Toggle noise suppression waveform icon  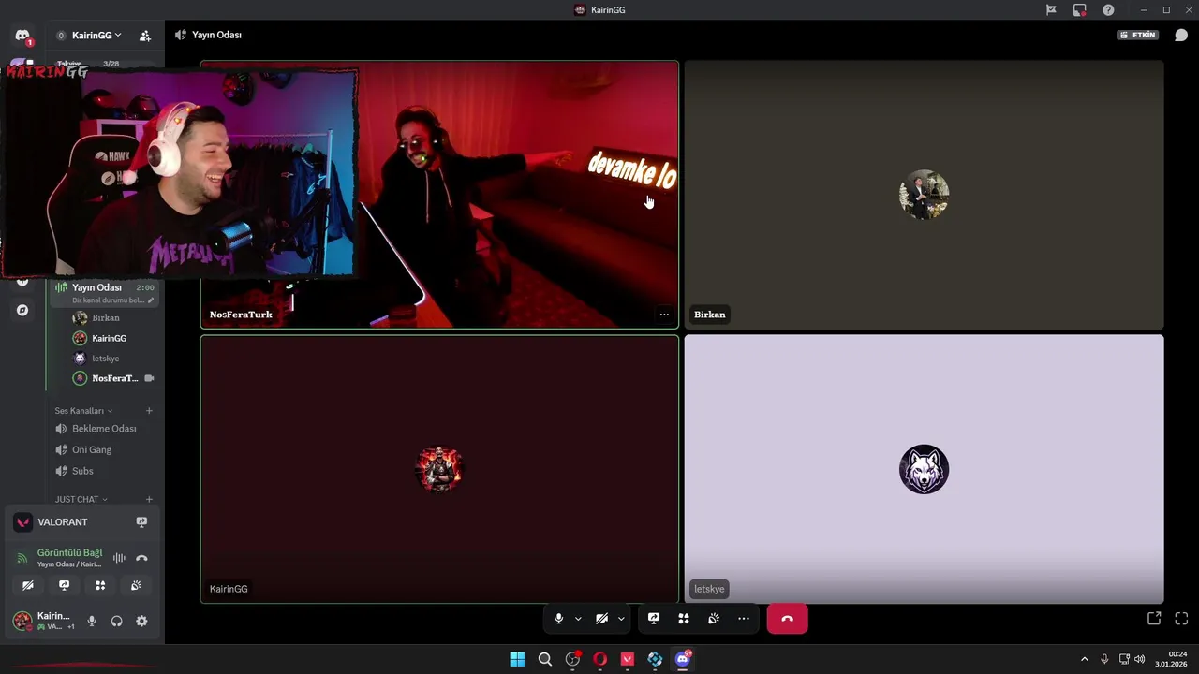pos(119,558)
